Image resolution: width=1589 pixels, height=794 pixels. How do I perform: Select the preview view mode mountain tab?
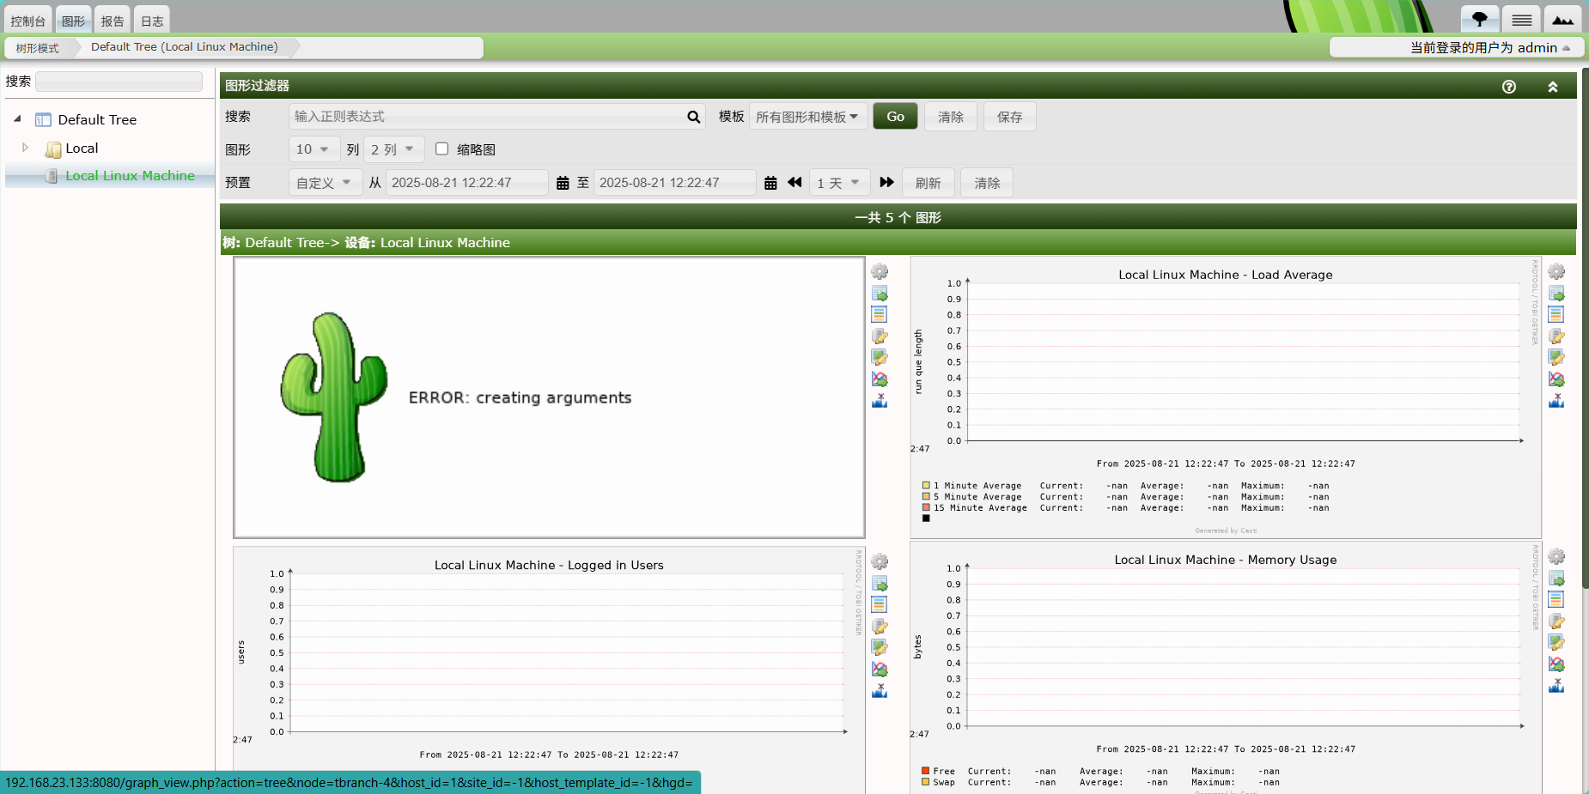coord(1563,19)
